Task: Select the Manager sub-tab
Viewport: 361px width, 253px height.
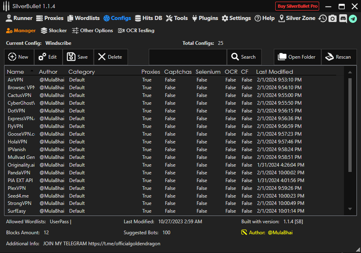Action: coord(21,31)
